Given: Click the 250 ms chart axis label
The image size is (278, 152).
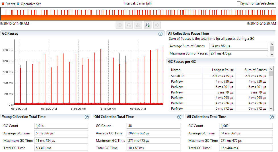Looking at the screenshot, I should 8,50.
